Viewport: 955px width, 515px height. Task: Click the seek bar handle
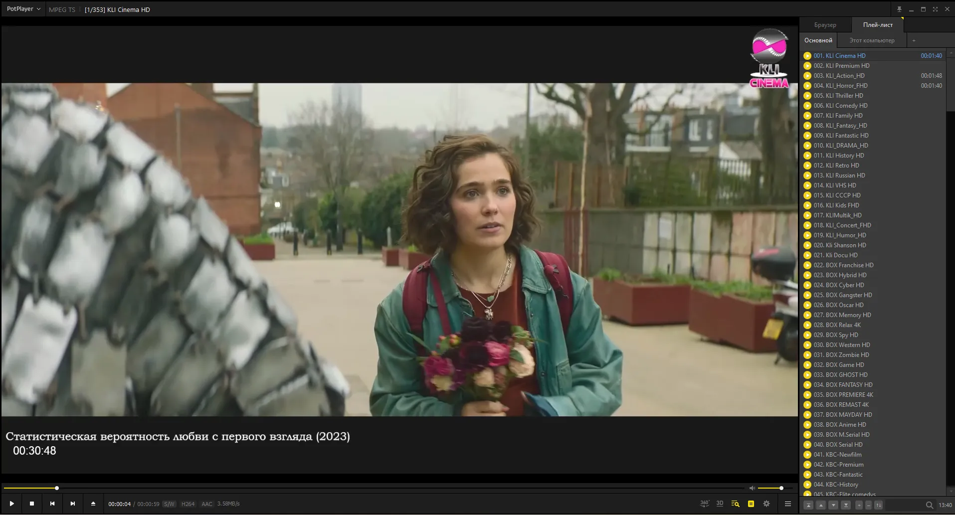[57, 488]
